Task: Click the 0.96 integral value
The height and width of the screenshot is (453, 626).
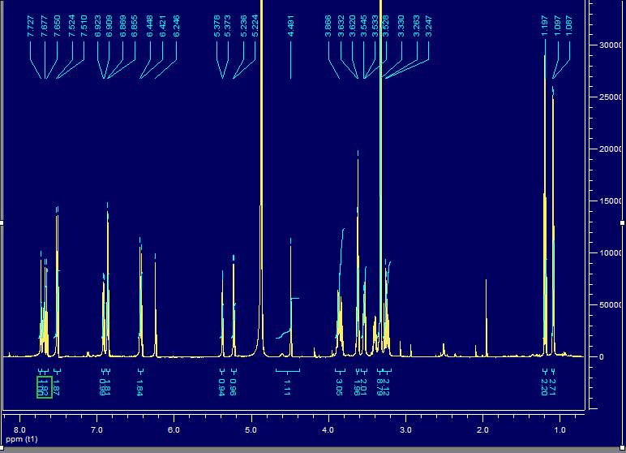Action: coord(234,387)
